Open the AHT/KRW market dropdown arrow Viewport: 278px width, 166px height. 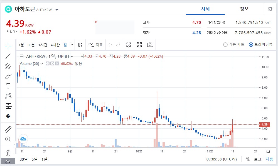click(x=57, y=10)
